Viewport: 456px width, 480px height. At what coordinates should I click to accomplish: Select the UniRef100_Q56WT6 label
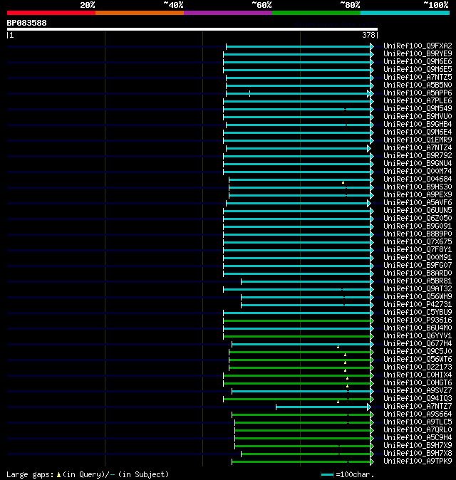point(418,360)
